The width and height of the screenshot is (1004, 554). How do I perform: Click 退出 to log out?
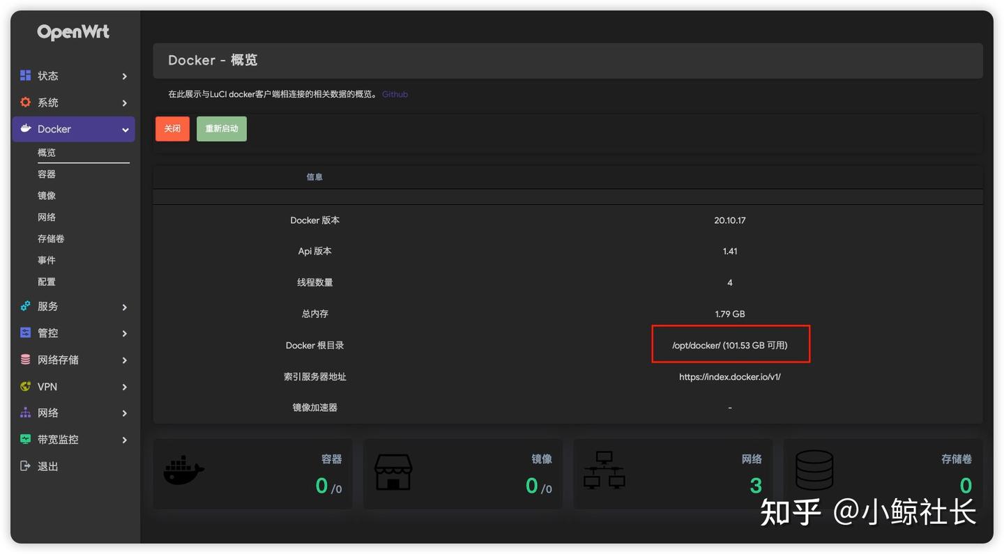48,466
